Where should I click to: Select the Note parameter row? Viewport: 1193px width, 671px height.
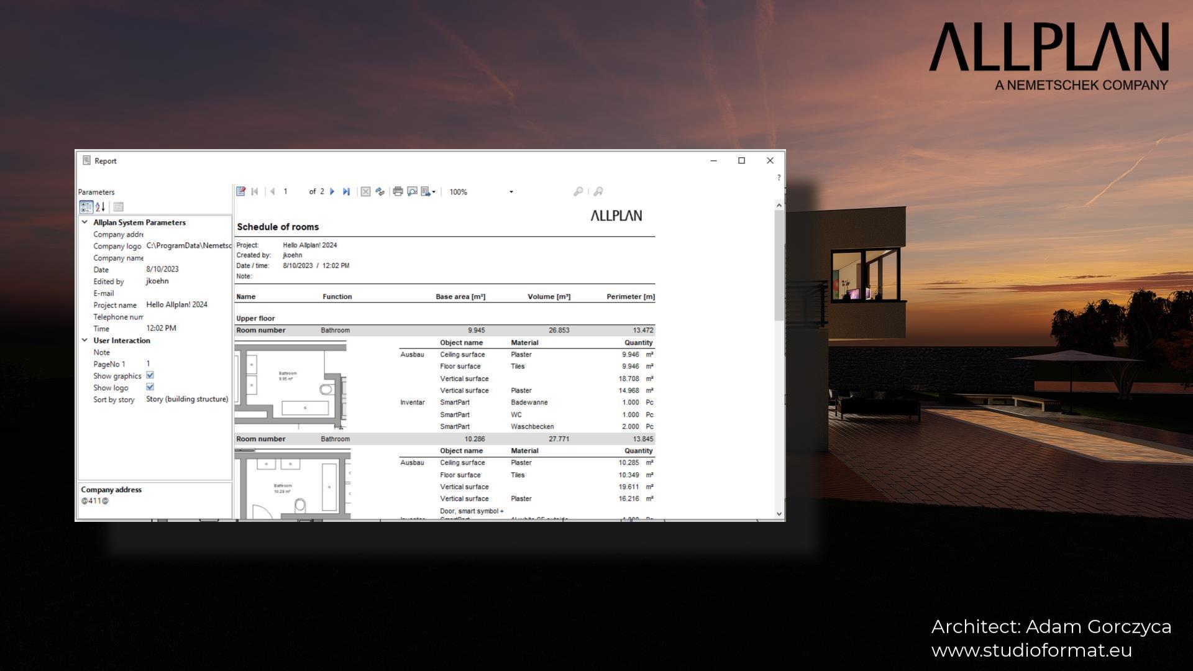[155, 352]
